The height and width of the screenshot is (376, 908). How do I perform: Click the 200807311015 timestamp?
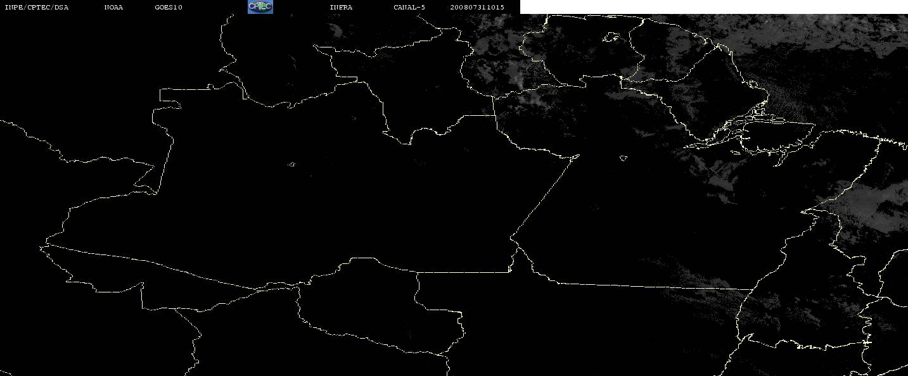pos(477,7)
